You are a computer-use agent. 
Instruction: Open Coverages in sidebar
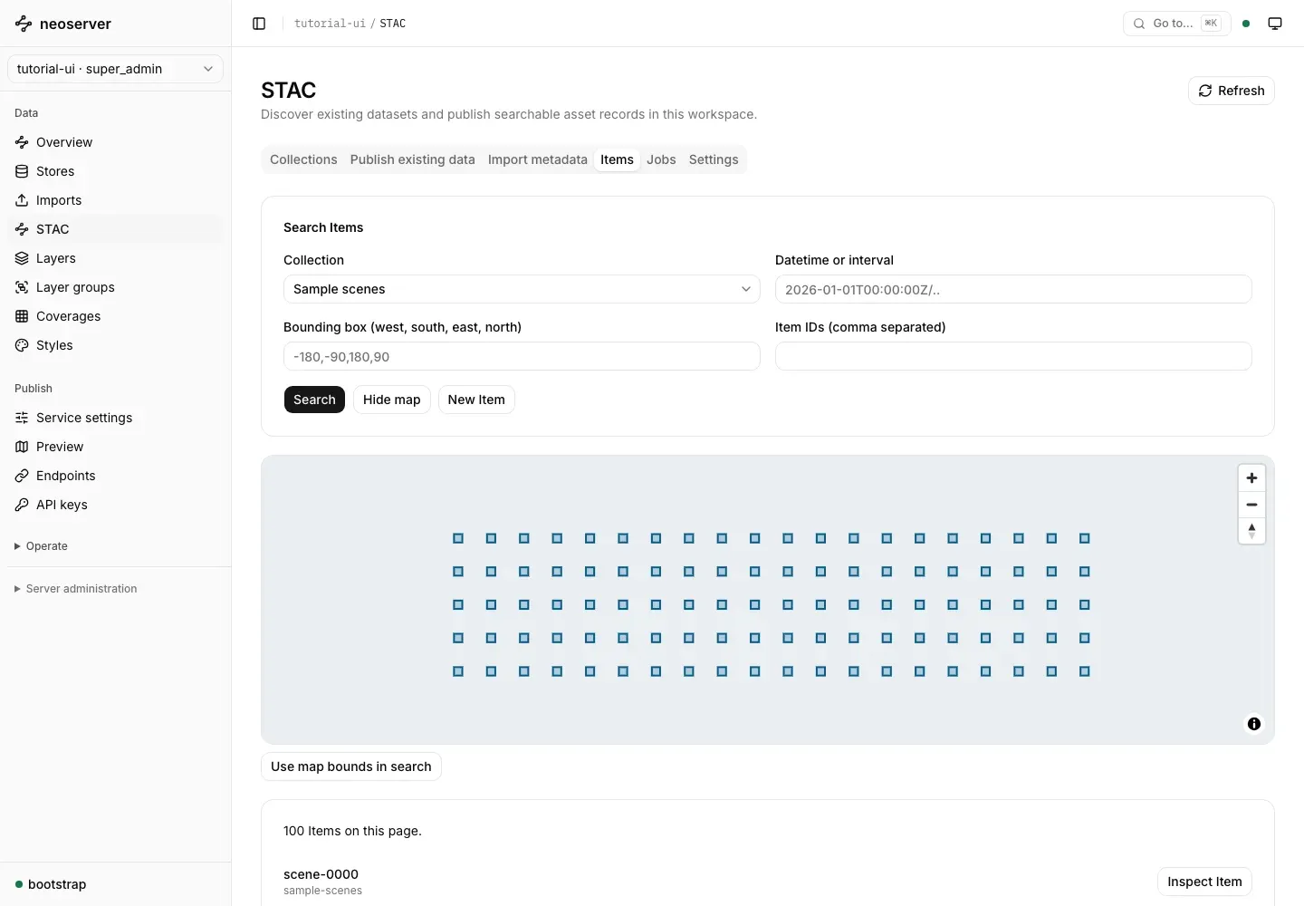point(115,316)
